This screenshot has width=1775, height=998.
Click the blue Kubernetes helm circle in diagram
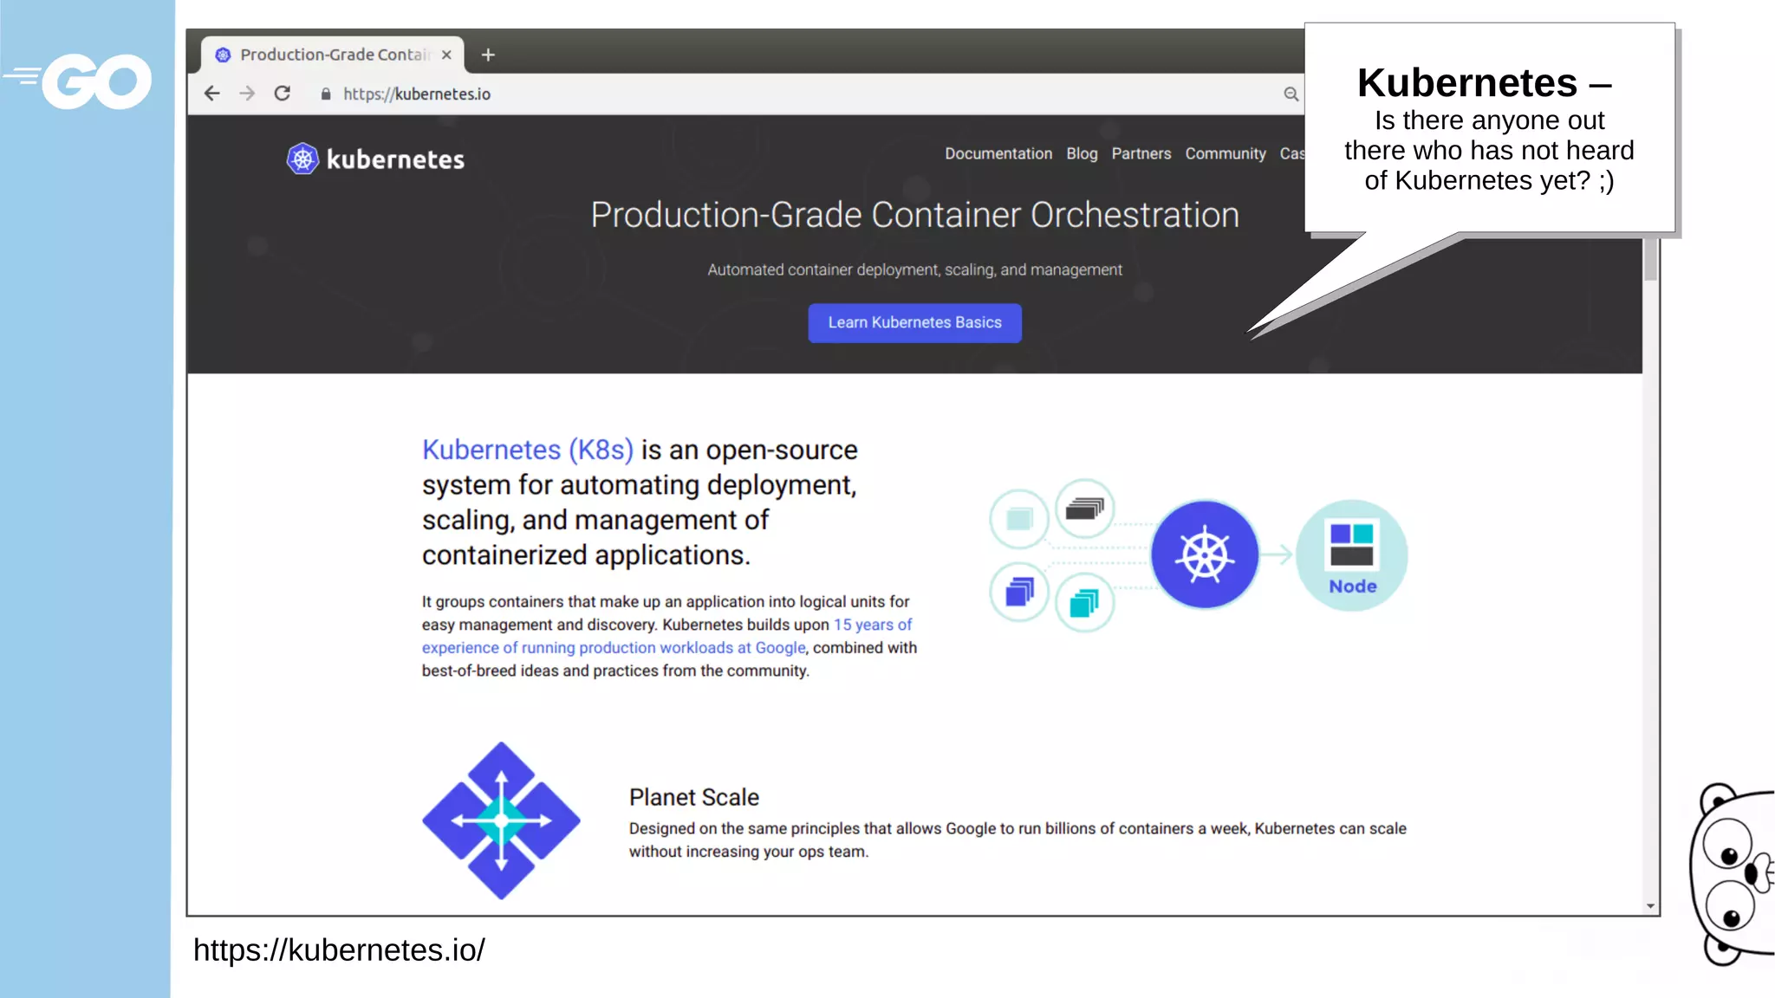click(1205, 554)
